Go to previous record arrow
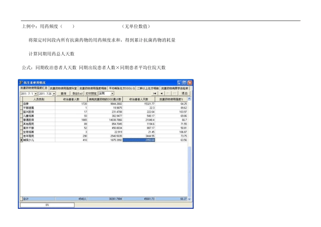321x227 pixels. point(161,94)
